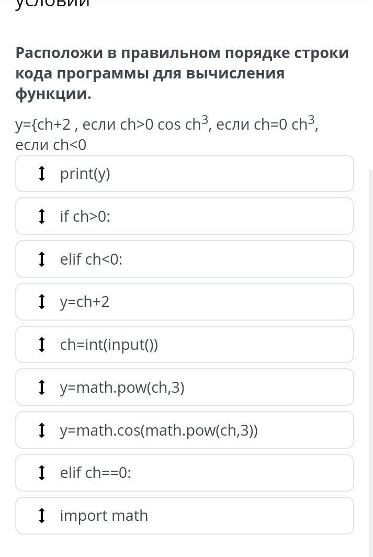Select the y=ch+2 code line
This screenshot has height=557, width=373.
coord(85,302)
